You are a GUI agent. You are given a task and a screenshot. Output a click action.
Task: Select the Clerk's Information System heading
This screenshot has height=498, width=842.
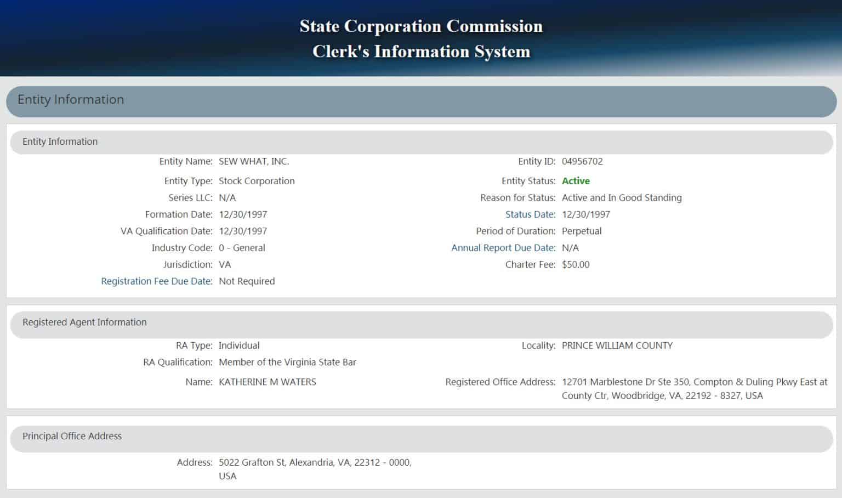click(x=420, y=52)
